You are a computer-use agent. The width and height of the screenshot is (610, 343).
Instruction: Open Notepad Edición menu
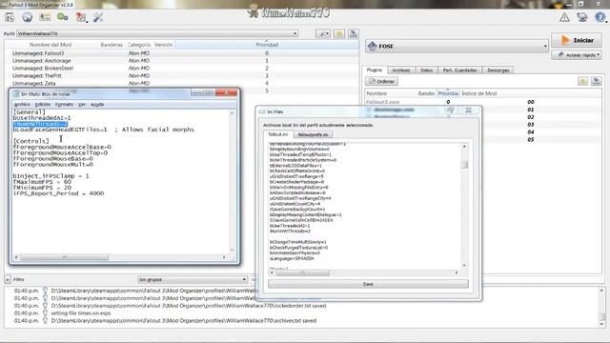pyautogui.click(x=43, y=104)
